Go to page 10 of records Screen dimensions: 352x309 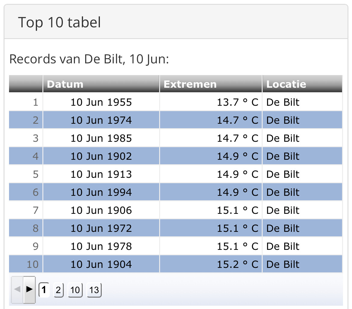[x=75, y=290]
